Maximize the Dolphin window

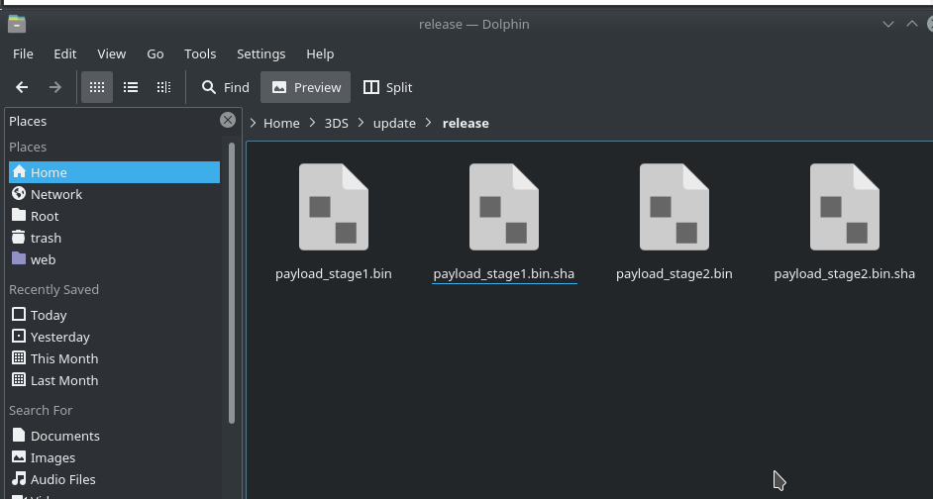pyautogui.click(x=911, y=24)
